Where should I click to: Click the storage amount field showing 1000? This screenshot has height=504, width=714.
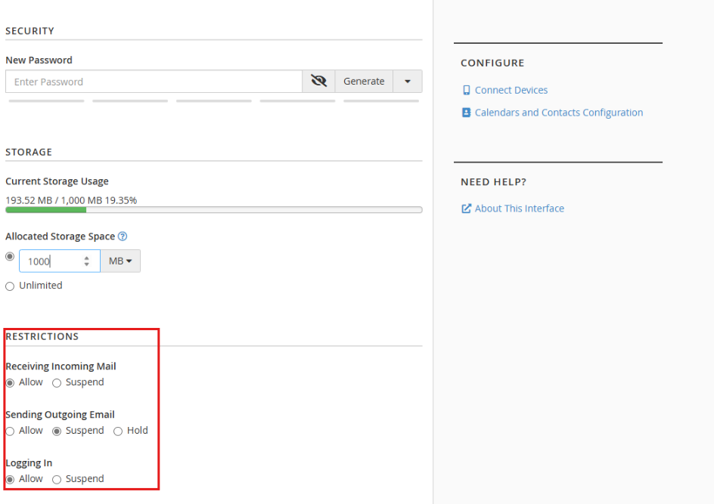pyautogui.click(x=60, y=261)
